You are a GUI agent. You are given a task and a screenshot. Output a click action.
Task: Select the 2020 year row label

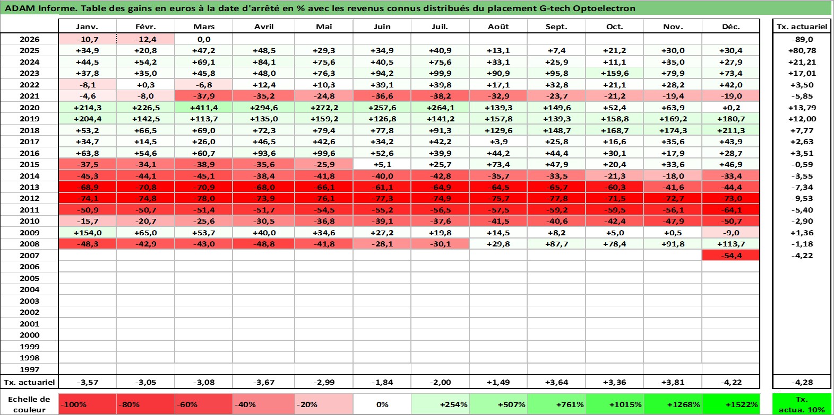pyautogui.click(x=30, y=108)
